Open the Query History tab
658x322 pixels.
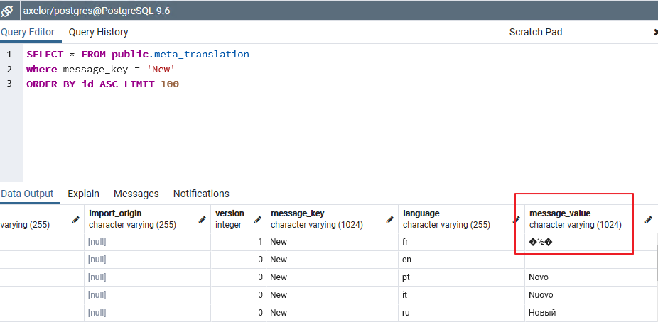(98, 32)
